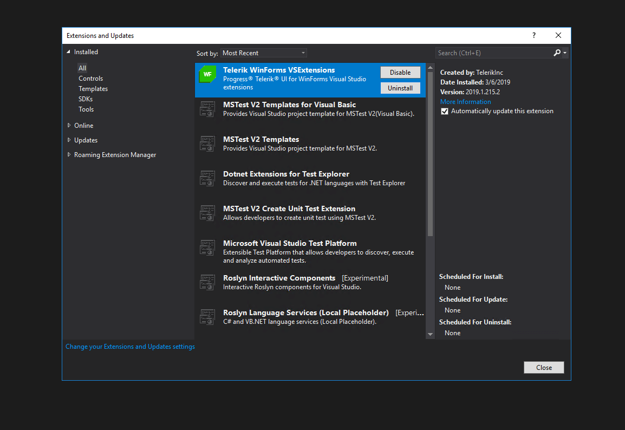Viewport: 625px width, 430px height.
Task: Open the search options dropdown arrow
Action: tap(565, 53)
